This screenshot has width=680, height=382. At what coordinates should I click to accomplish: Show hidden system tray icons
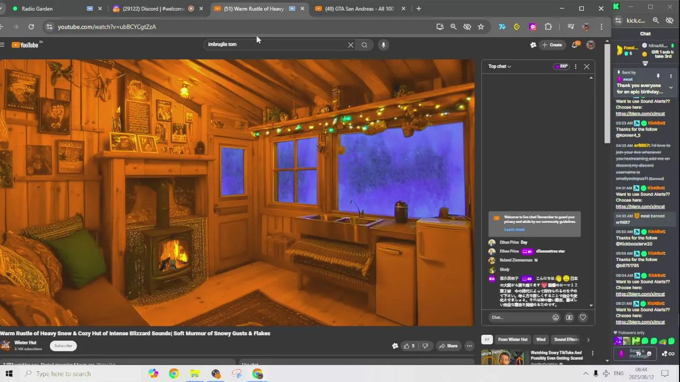586,374
